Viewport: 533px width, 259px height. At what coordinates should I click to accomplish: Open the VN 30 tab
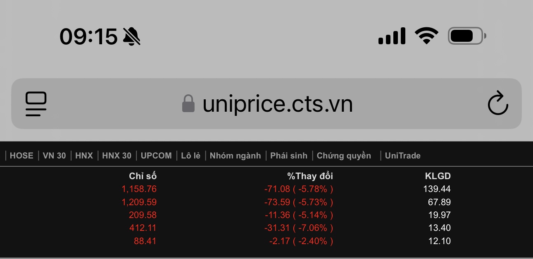tap(54, 156)
